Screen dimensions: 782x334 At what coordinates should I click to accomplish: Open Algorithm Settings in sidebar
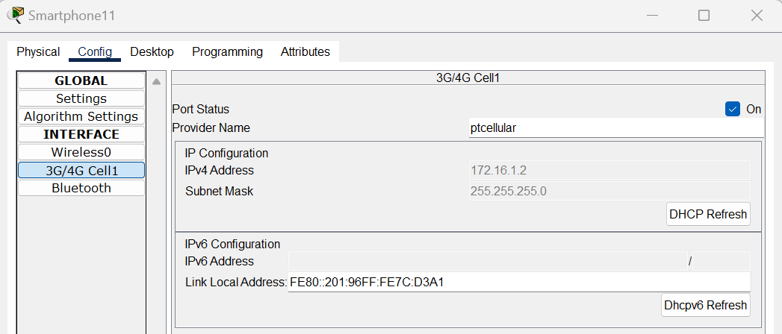pyautogui.click(x=81, y=116)
